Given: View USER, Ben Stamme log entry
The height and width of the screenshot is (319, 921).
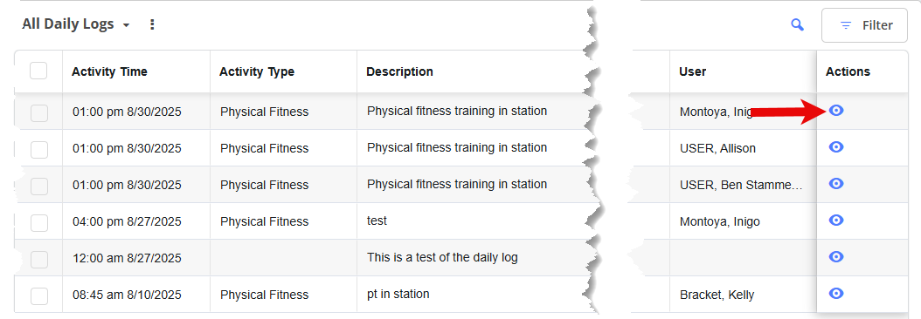Looking at the screenshot, I should pos(836,184).
